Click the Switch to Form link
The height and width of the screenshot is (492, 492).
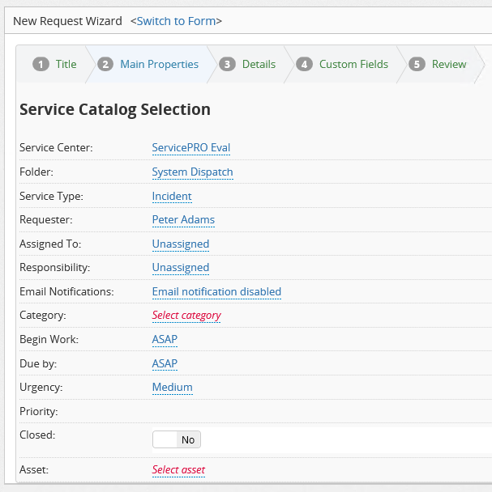coord(178,21)
